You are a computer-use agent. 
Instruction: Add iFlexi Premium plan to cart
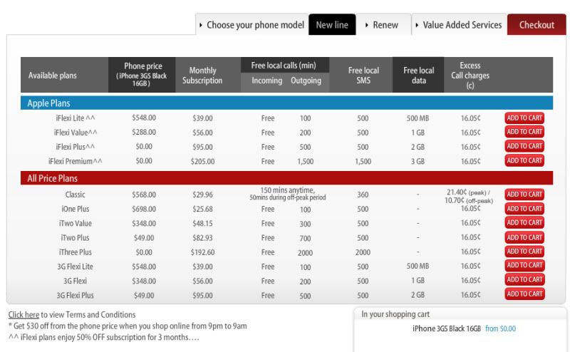click(524, 161)
